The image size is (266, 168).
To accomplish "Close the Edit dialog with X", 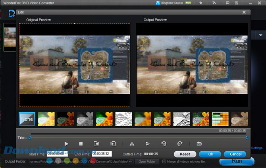I will click(x=244, y=12).
